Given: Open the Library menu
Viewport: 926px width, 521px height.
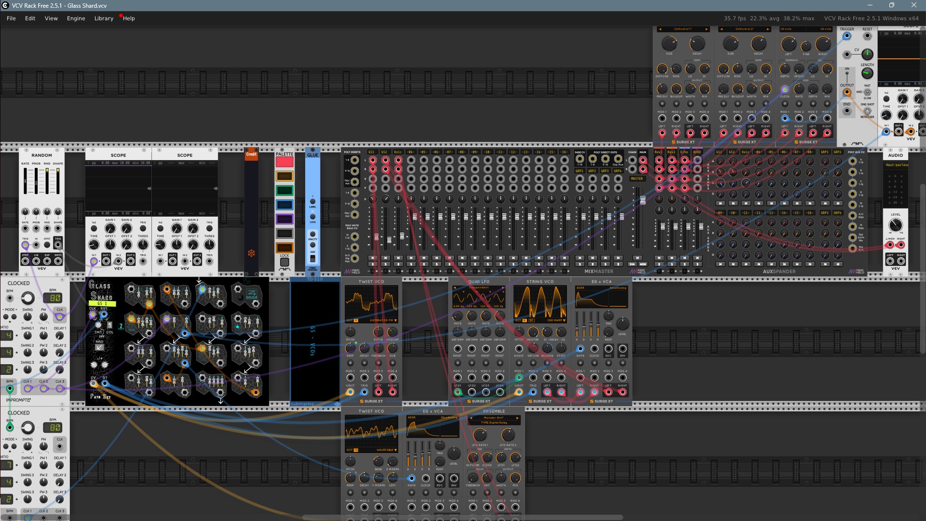Looking at the screenshot, I should click(104, 18).
